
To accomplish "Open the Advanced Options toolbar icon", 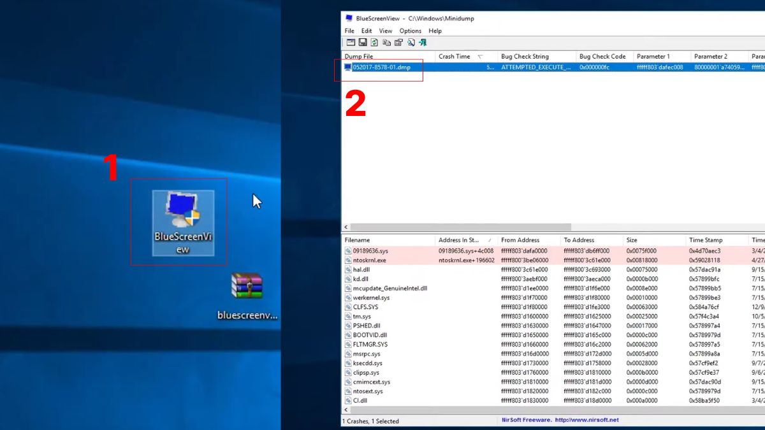I will click(350, 43).
